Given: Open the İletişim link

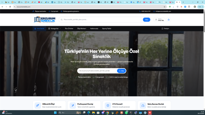Looking at the screenshot, I should pyautogui.click(x=165, y=29).
